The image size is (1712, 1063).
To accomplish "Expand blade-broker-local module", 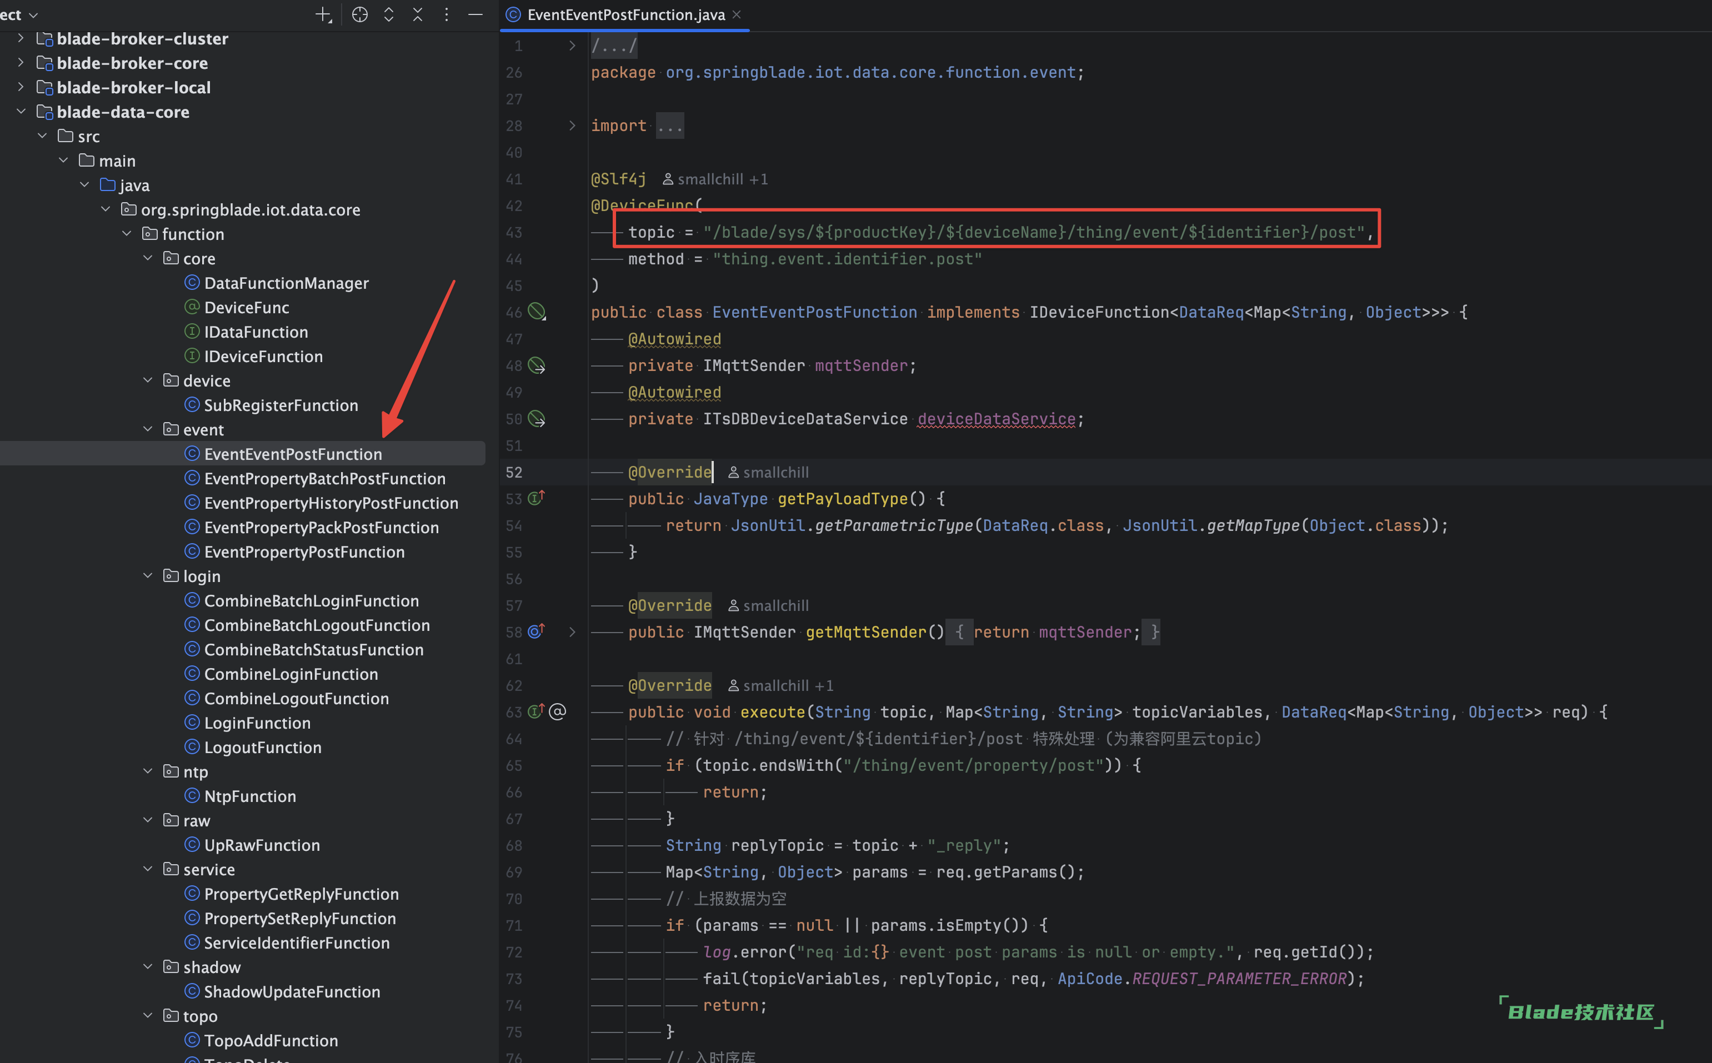I will tap(21, 87).
